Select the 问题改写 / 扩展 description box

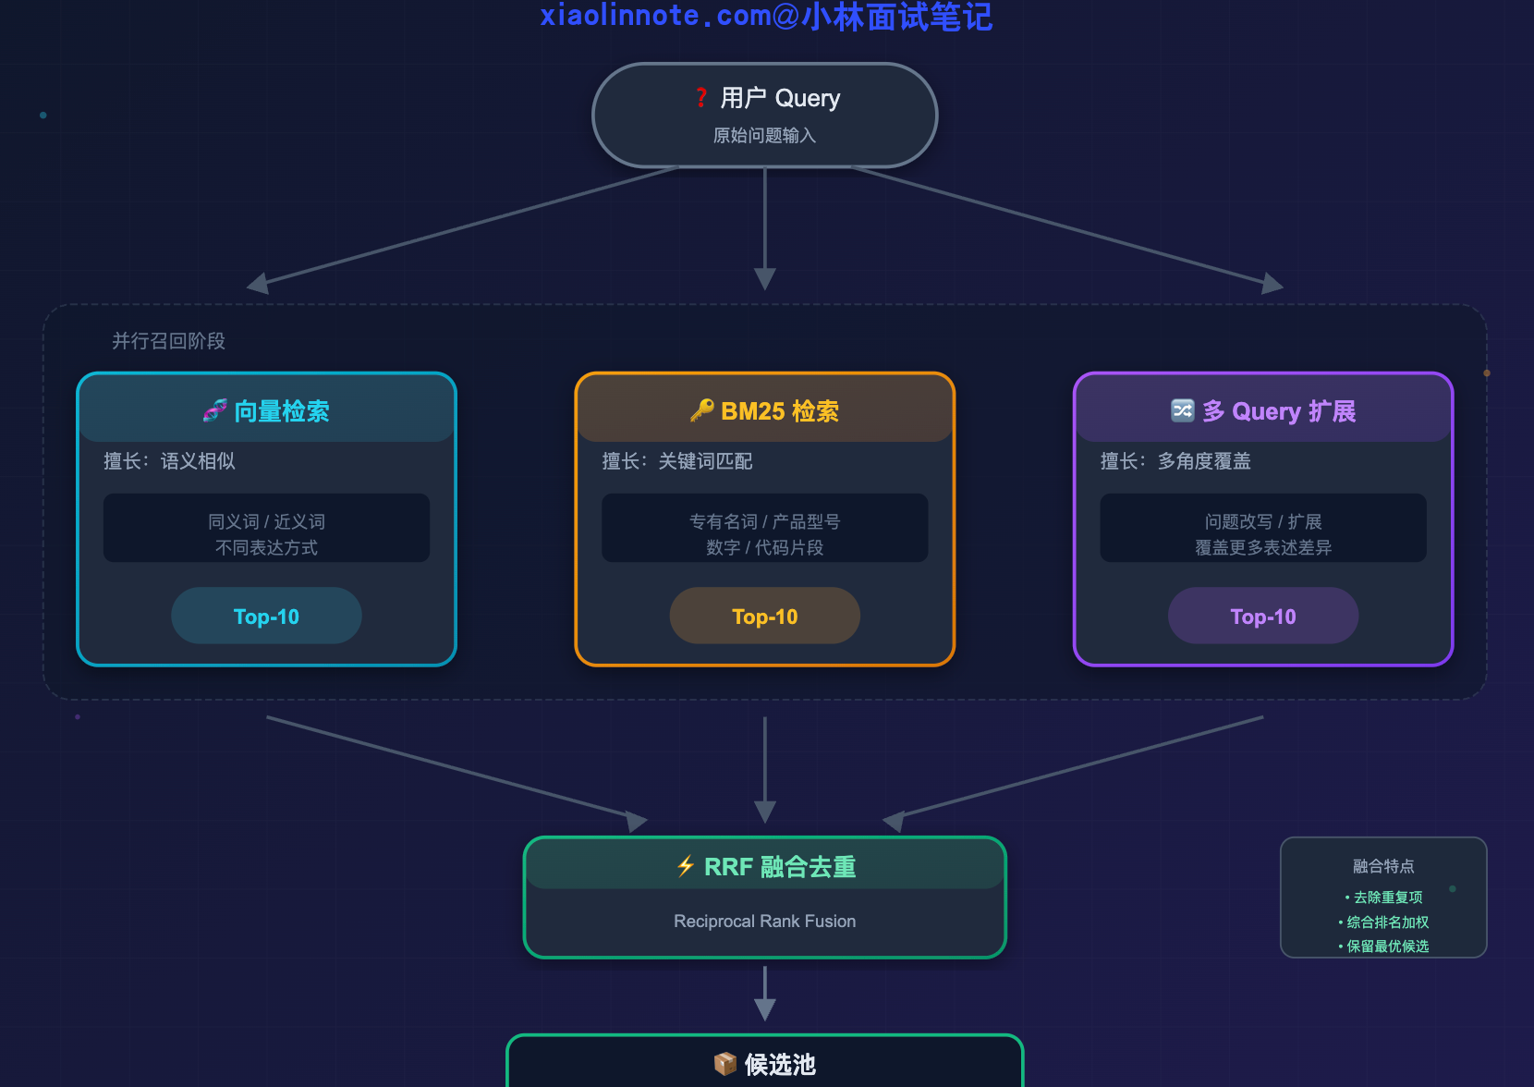(1262, 529)
